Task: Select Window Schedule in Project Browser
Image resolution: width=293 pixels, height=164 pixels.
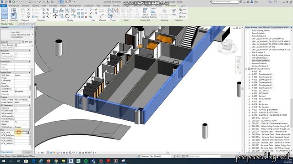Action: pyautogui.click(x=259, y=63)
